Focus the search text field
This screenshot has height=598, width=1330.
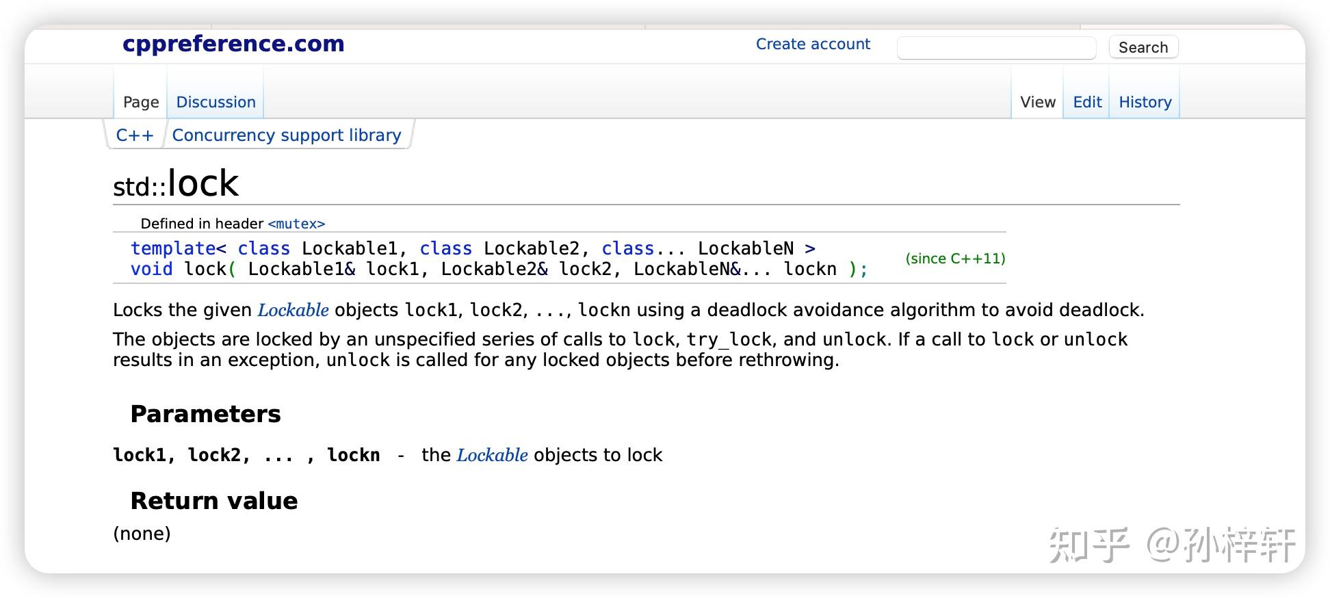tap(996, 48)
